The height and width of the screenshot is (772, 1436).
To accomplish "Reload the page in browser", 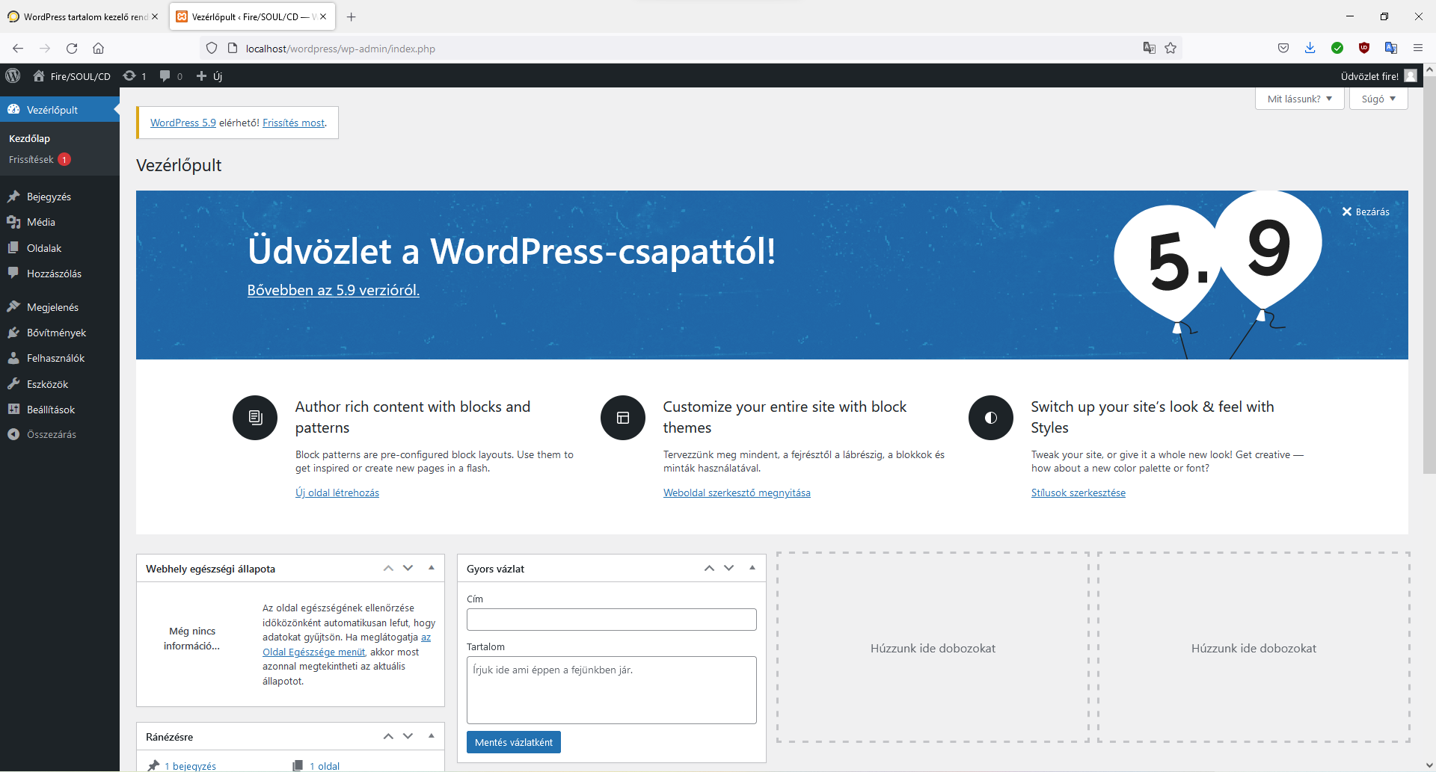I will tap(72, 48).
